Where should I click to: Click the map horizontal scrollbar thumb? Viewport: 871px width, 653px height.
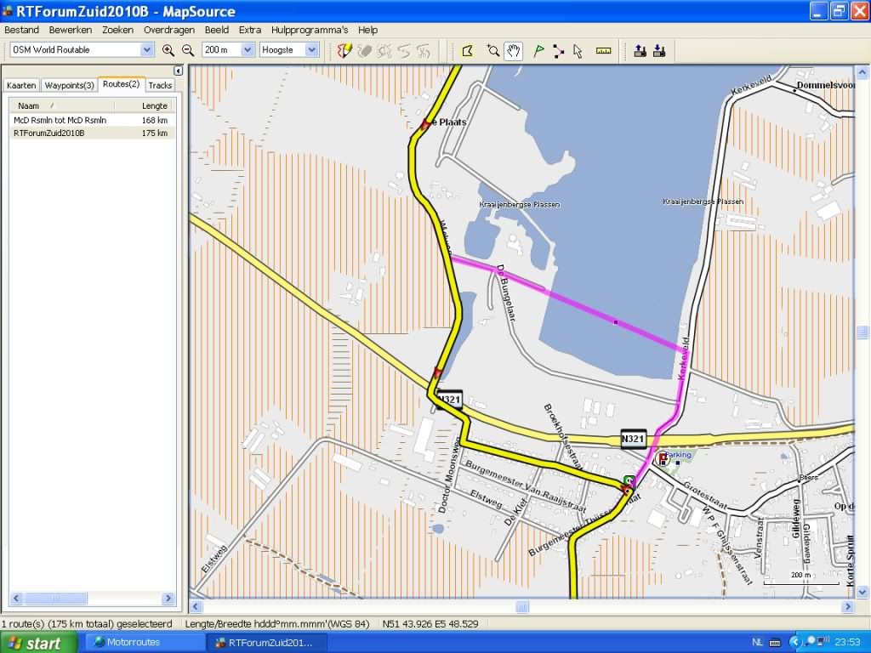click(x=522, y=606)
